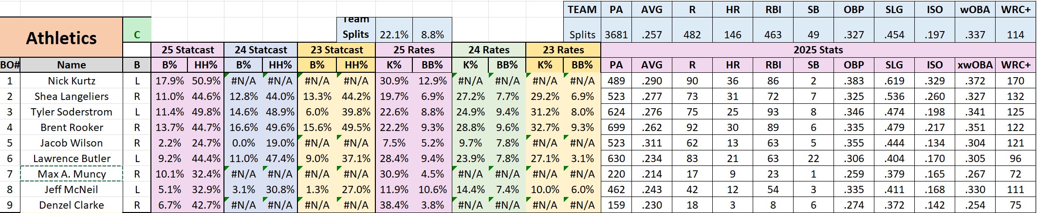Click the 2025 Stats merged header
Screen dimensions: 1037x213
(818, 50)
